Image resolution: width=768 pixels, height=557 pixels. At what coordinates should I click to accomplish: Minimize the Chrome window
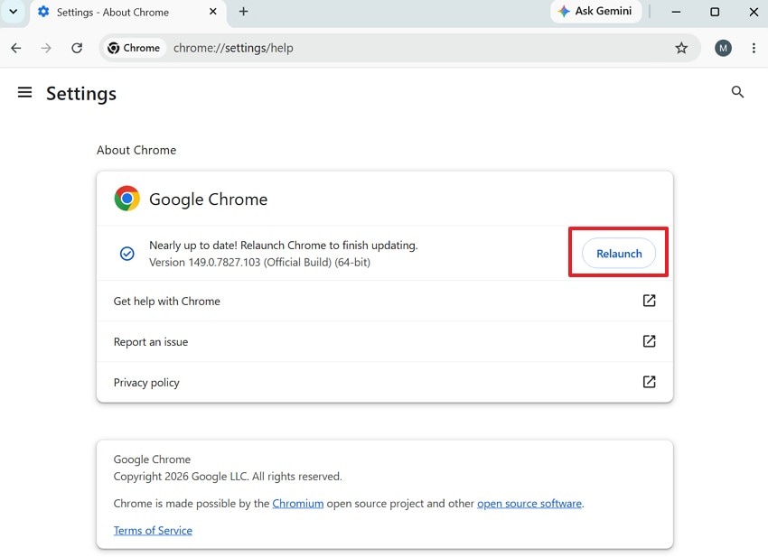coord(676,12)
